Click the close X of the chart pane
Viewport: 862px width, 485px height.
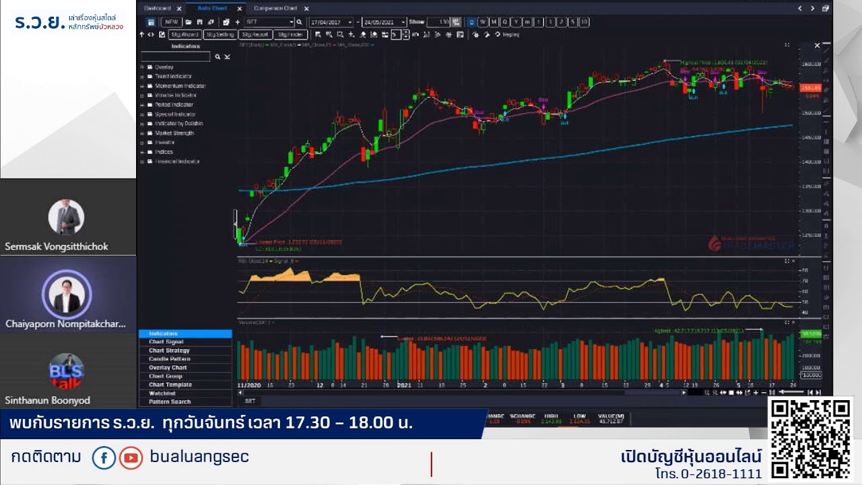tap(818, 46)
